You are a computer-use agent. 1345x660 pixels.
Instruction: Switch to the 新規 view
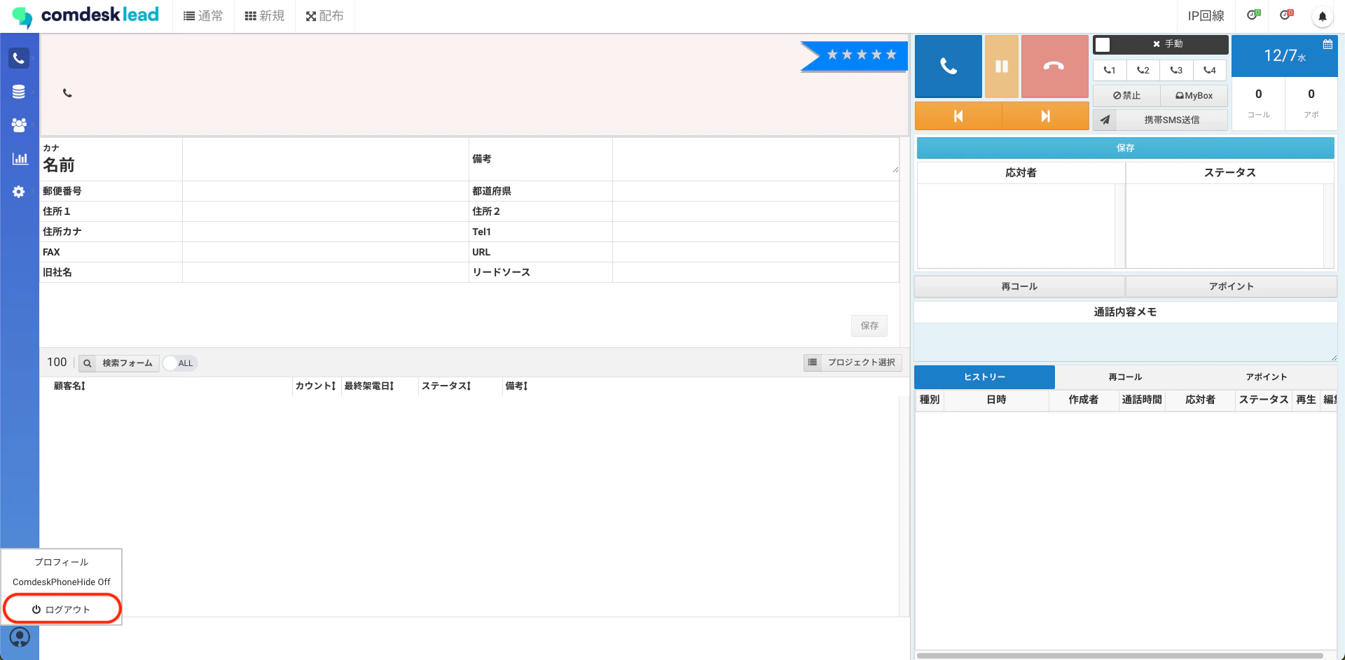pos(265,16)
